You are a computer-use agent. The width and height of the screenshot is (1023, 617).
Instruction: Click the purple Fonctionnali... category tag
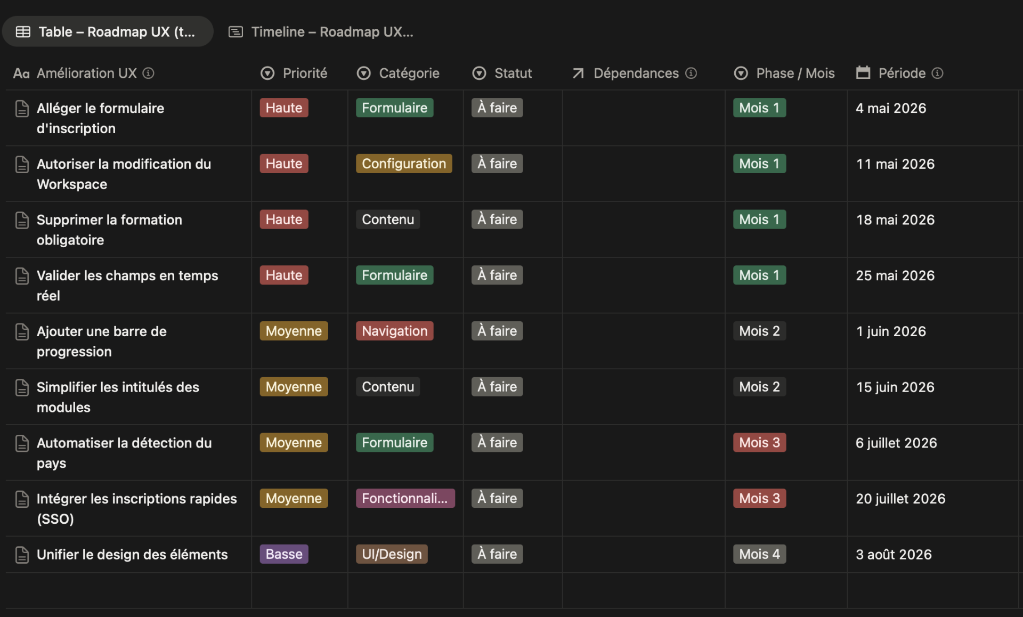pos(405,498)
